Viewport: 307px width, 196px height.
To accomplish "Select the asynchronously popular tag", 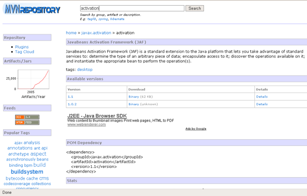I will (x=21, y=160).
